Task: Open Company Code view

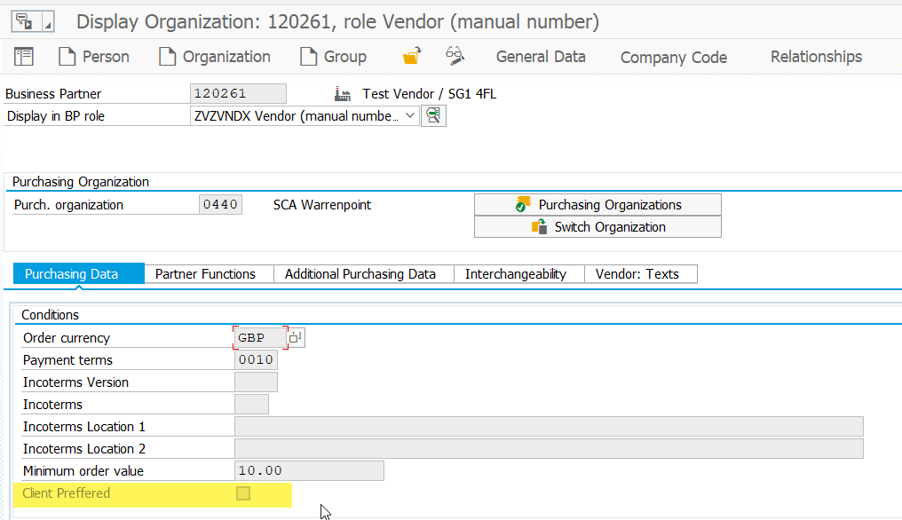Action: pyautogui.click(x=672, y=56)
